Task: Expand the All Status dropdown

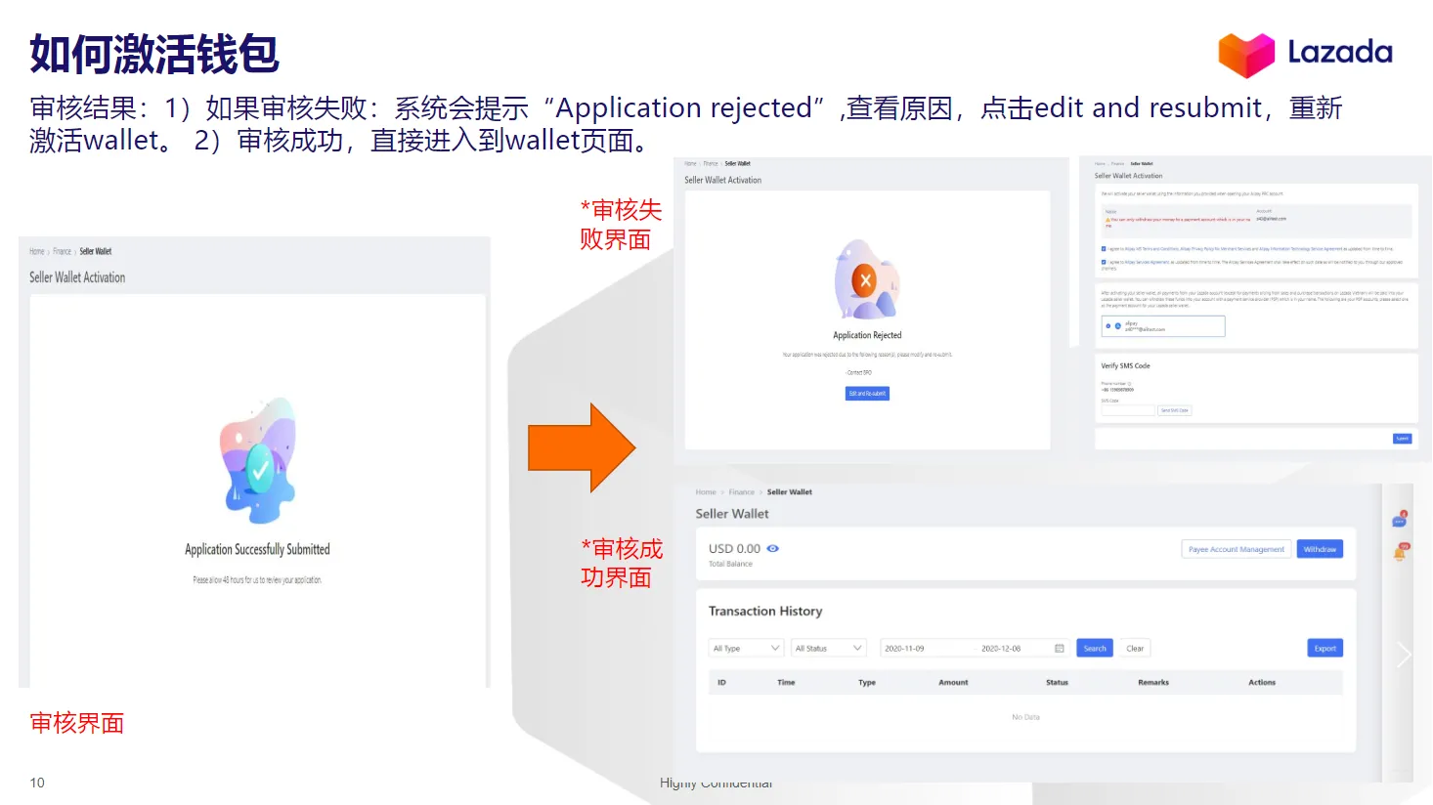Action: (829, 648)
